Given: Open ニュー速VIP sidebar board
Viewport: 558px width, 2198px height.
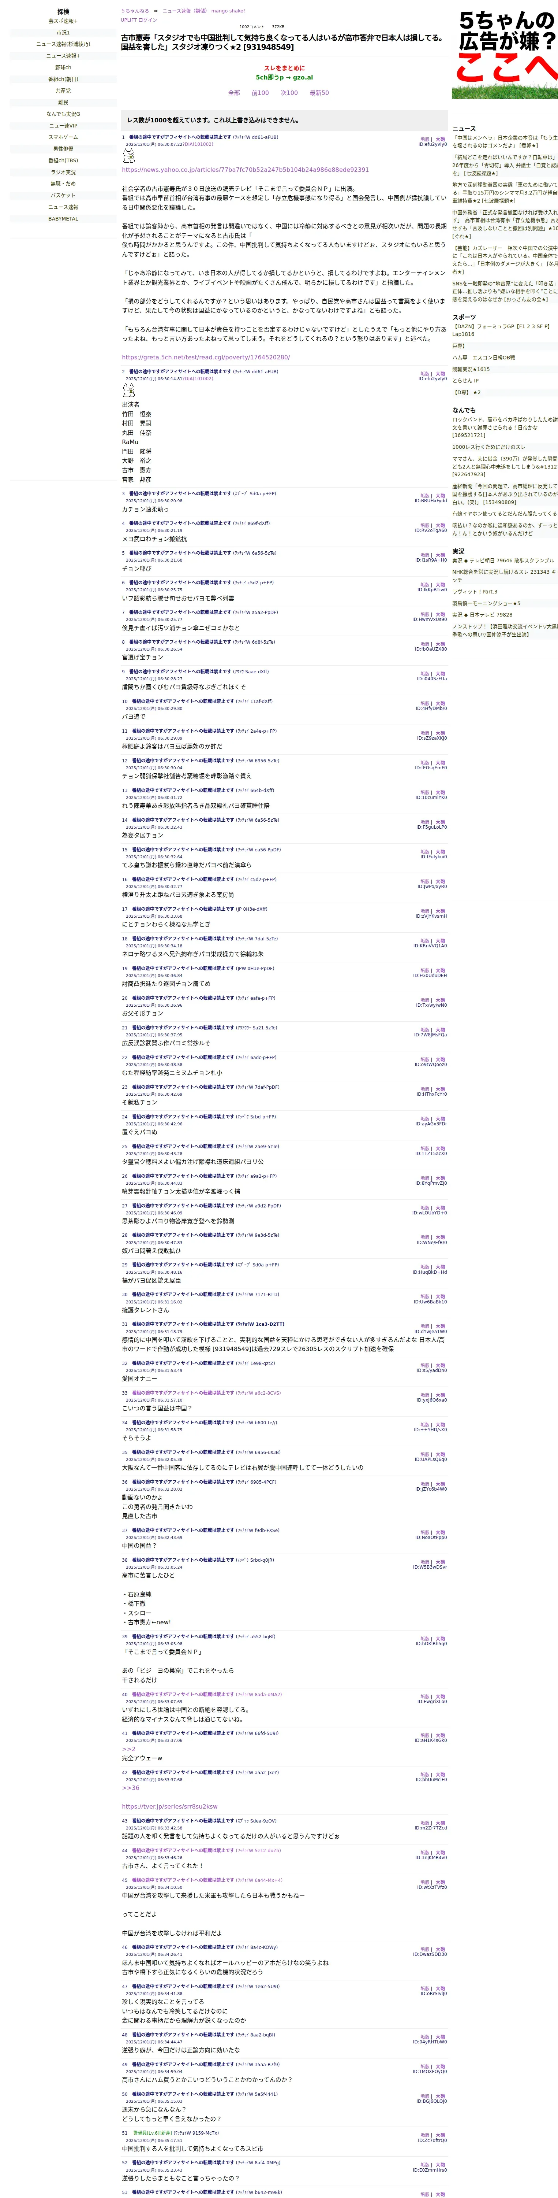Looking at the screenshot, I should 63,125.
